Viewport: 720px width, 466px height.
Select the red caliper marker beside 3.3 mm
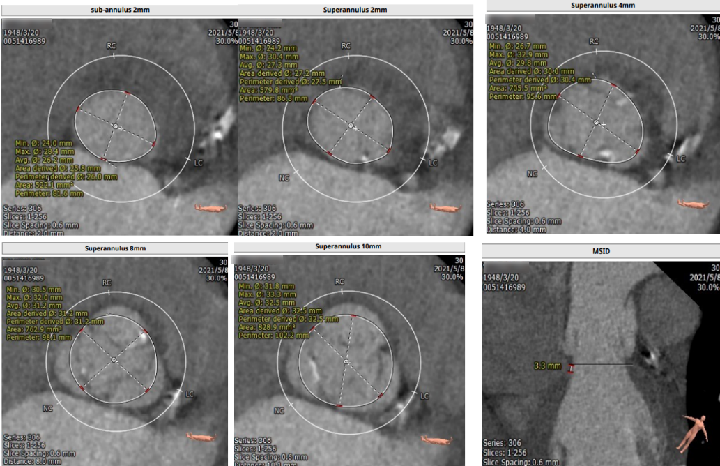pyautogui.click(x=571, y=368)
